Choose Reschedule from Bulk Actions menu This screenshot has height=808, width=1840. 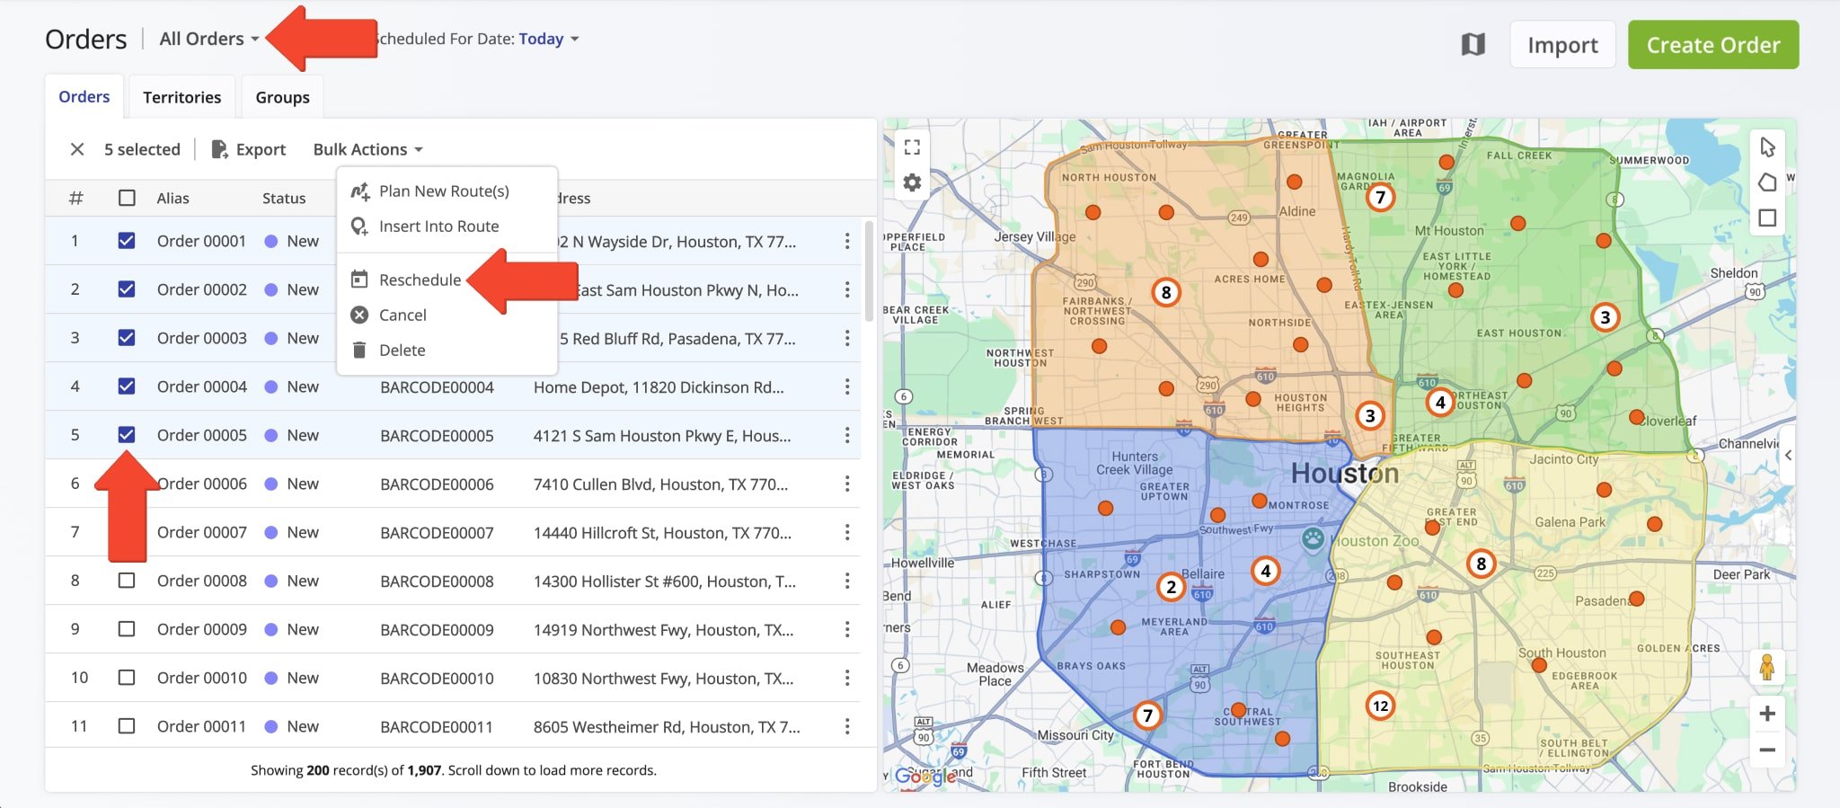(447, 280)
